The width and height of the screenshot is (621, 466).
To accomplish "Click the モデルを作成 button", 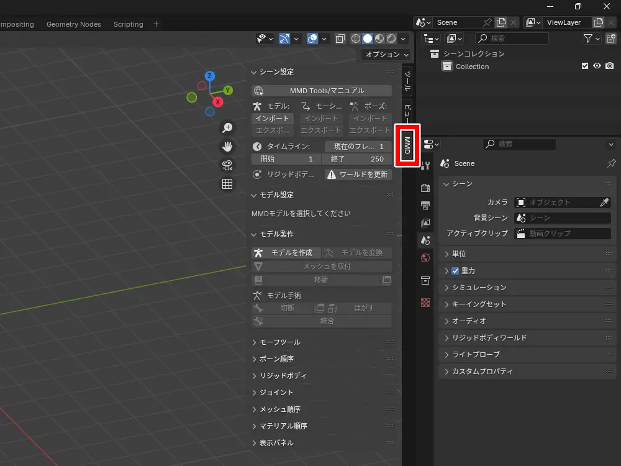I will pyautogui.click(x=286, y=253).
